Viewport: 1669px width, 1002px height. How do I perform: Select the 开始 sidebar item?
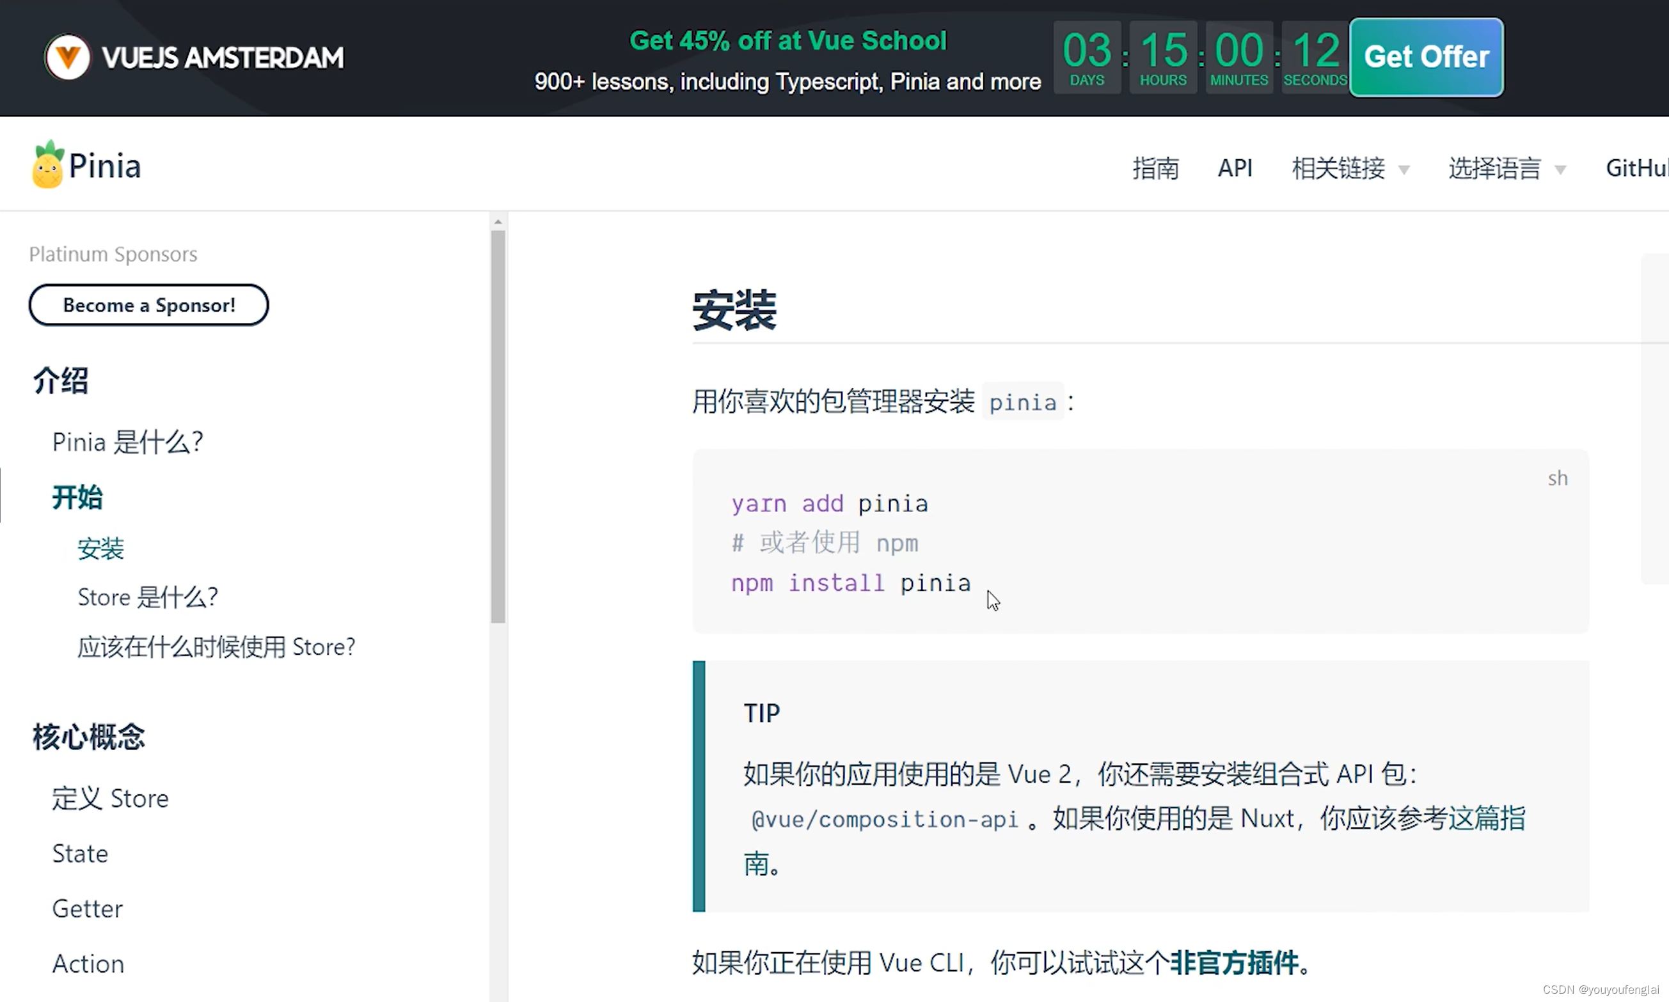[77, 497]
